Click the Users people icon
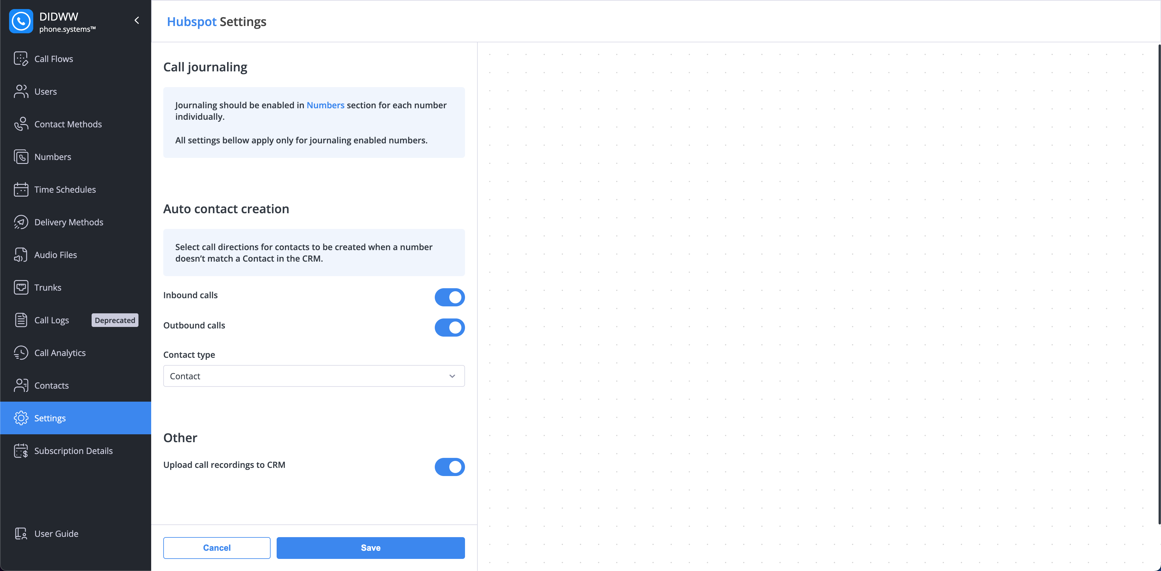 [x=21, y=91]
